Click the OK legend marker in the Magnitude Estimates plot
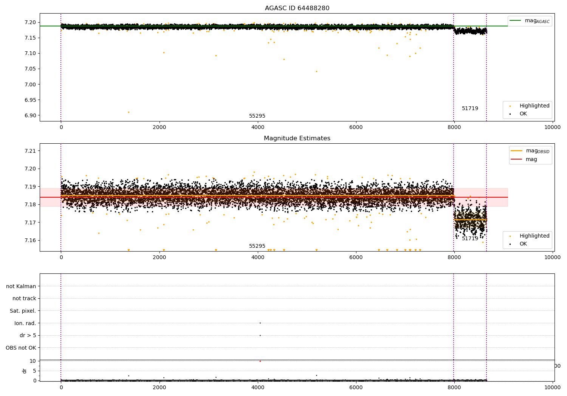Screen dimensions: 567x396 [510, 244]
